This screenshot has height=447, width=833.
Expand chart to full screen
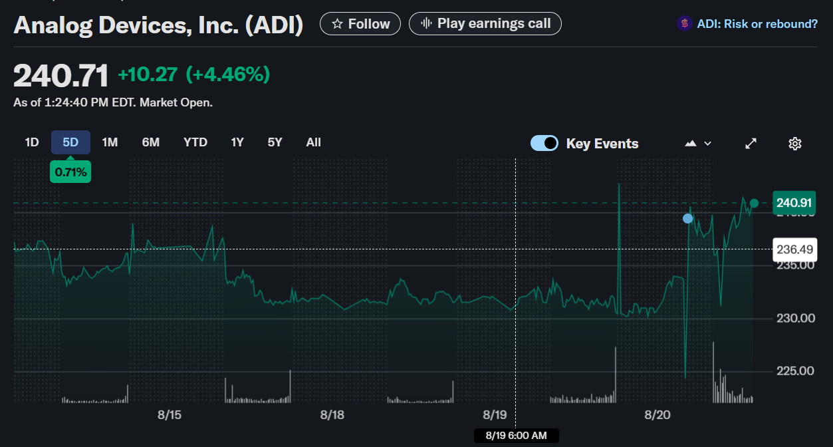(751, 144)
